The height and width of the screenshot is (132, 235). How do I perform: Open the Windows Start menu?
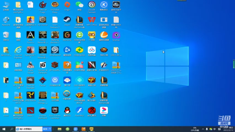pyautogui.click(x=4, y=129)
